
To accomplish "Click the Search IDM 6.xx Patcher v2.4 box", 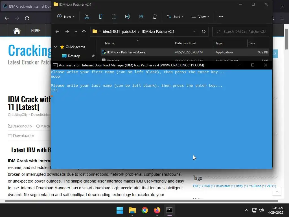I will coord(241,32).
